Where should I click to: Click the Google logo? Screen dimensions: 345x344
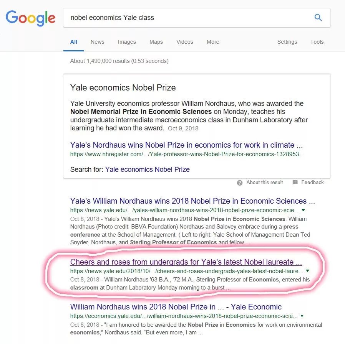click(x=30, y=18)
